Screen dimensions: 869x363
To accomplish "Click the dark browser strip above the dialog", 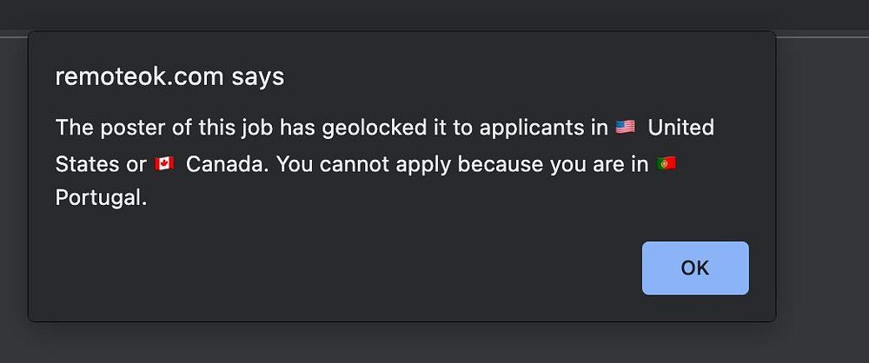I will click(434, 13).
